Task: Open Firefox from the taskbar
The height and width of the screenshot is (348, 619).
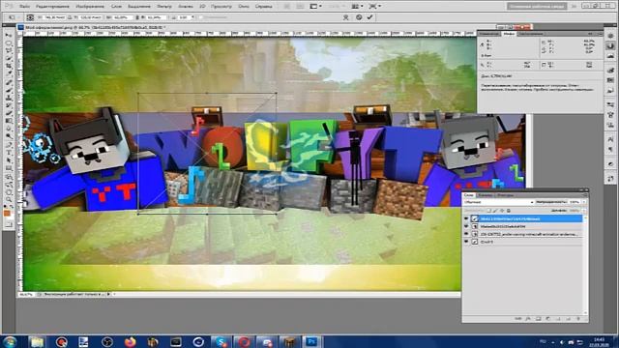Action: tap(131, 341)
